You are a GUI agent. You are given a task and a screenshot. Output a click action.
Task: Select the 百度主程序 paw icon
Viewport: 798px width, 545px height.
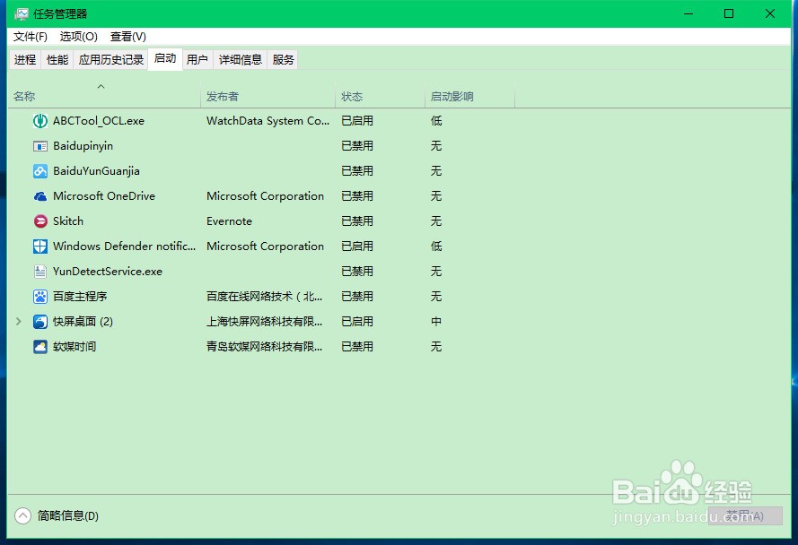[40, 297]
